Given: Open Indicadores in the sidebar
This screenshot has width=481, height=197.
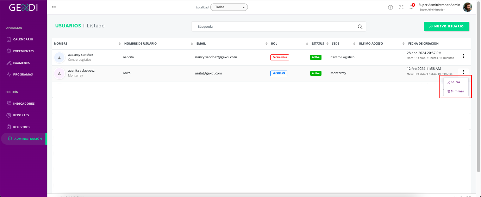Looking at the screenshot, I should (23, 104).
